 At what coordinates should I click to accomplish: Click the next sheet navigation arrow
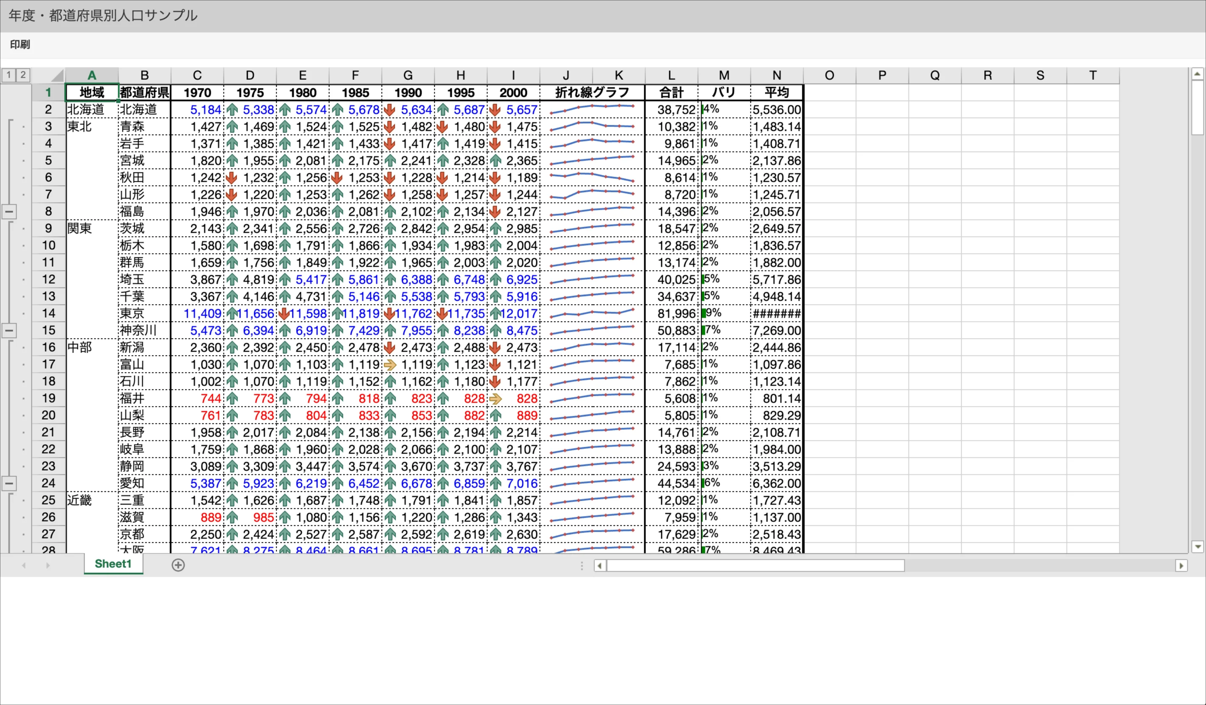[48, 565]
